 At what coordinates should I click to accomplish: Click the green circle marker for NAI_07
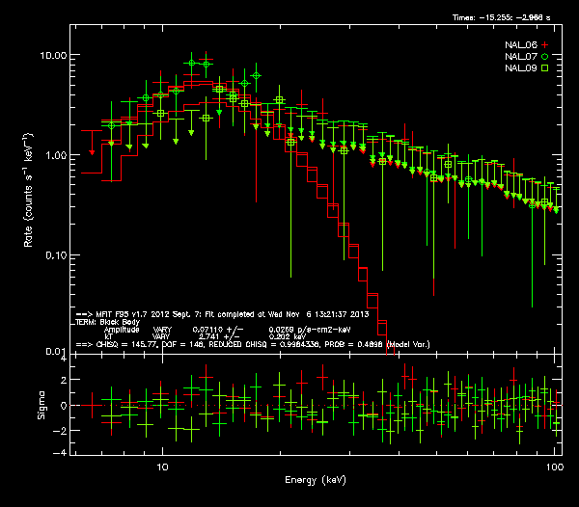544,57
